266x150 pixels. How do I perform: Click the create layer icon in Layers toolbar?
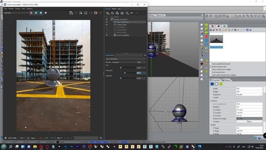click(x=108, y=13)
